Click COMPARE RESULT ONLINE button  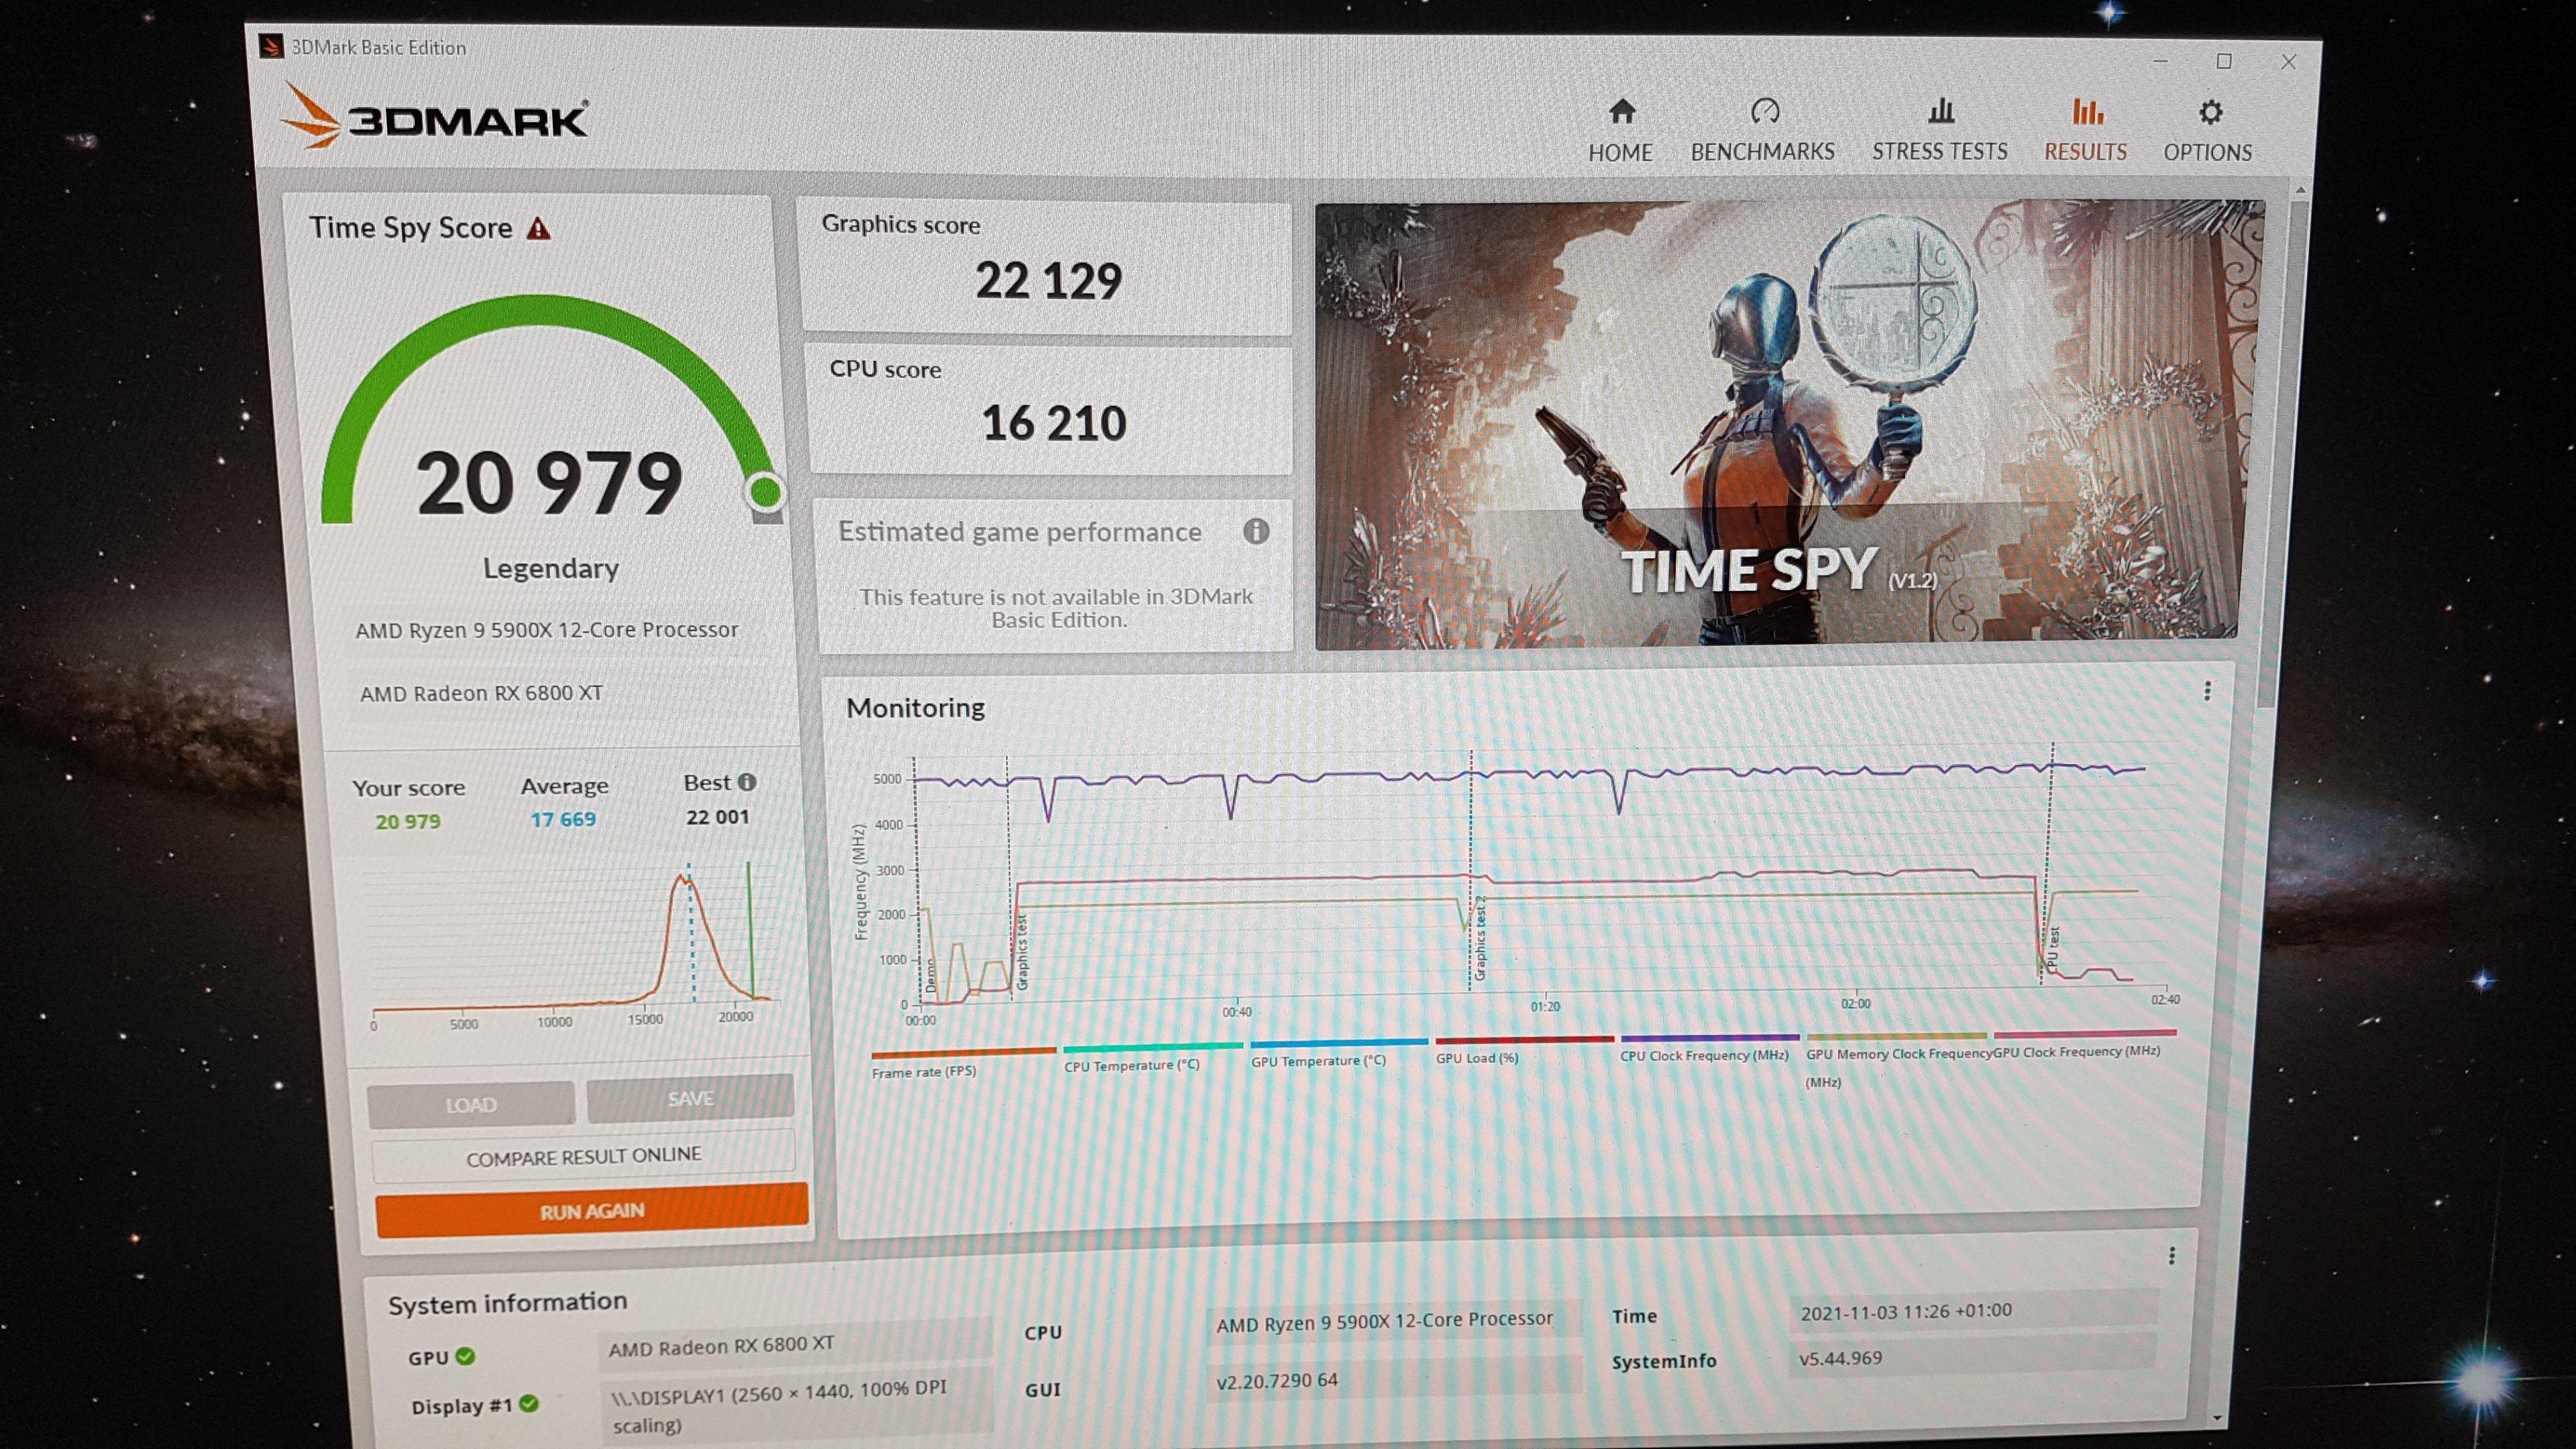click(x=583, y=1156)
